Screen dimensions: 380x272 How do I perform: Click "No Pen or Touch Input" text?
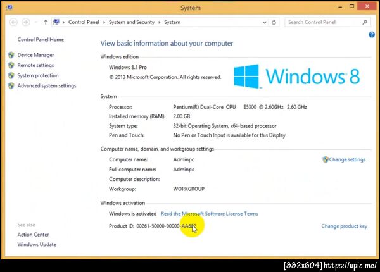[229, 135]
